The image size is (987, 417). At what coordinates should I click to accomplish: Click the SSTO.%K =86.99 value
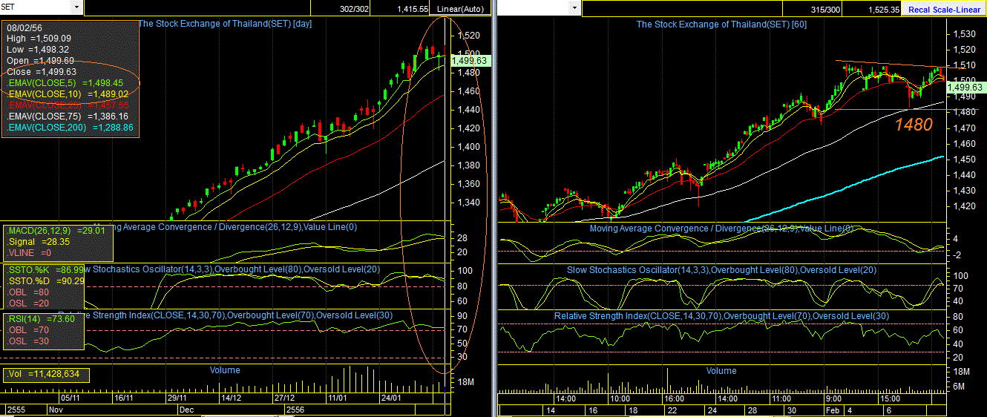pyautogui.click(x=45, y=270)
